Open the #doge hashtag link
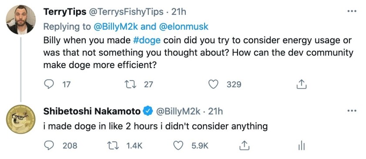The width and height of the screenshot is (366, 159). tap(147, 40)
